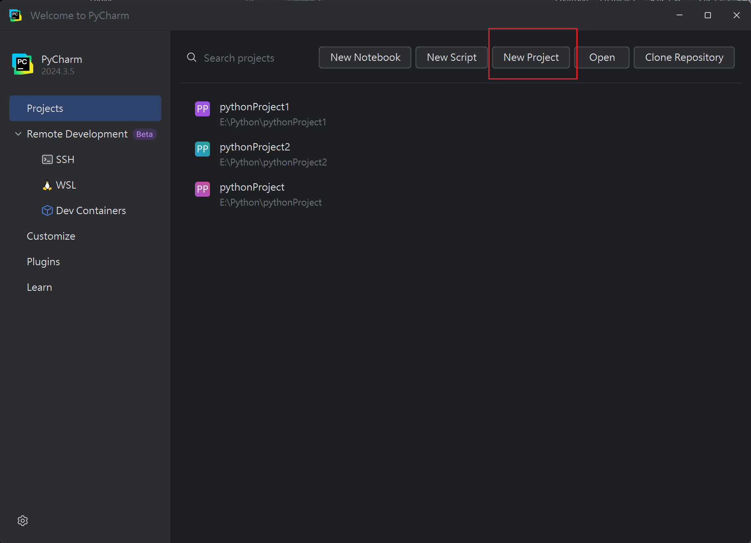Open the WSL remote option
The image size is (751, 543).
(66, 185)
